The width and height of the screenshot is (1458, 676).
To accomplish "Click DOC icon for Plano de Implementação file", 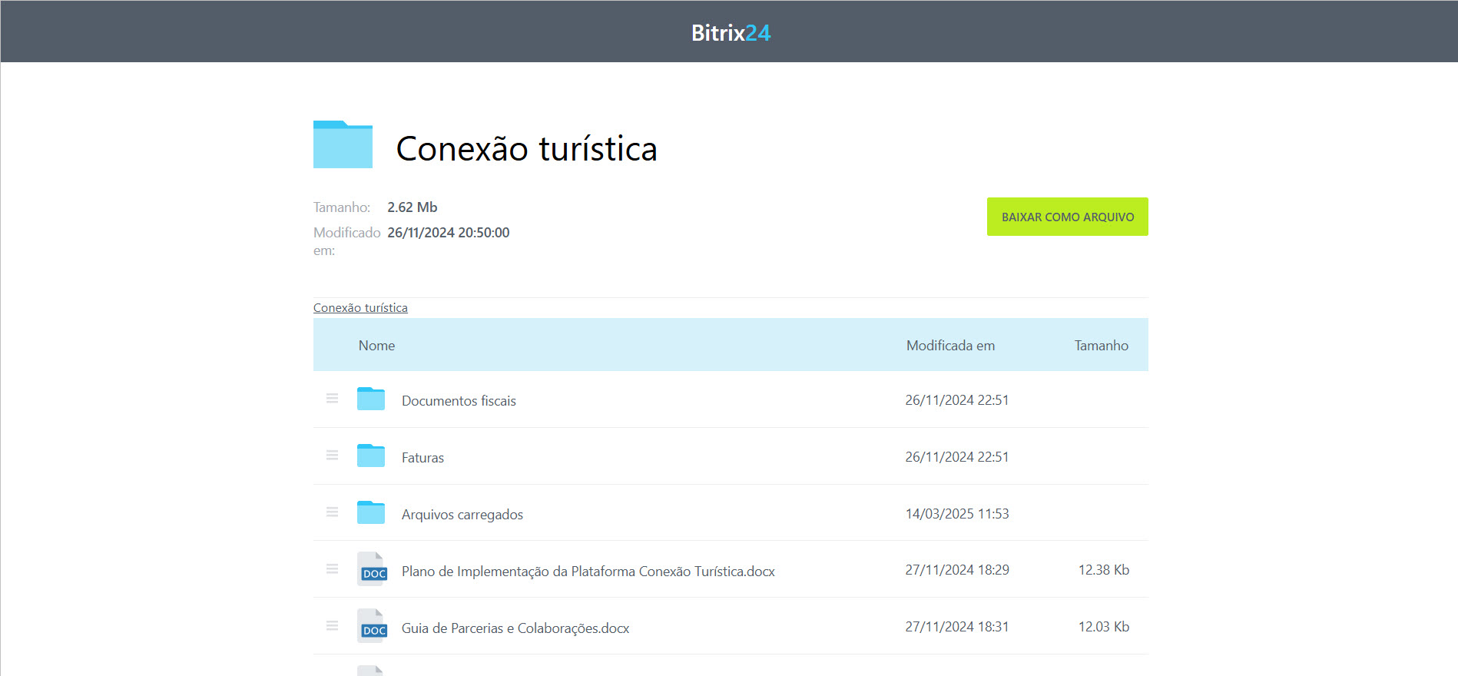I will coord(373,570).
